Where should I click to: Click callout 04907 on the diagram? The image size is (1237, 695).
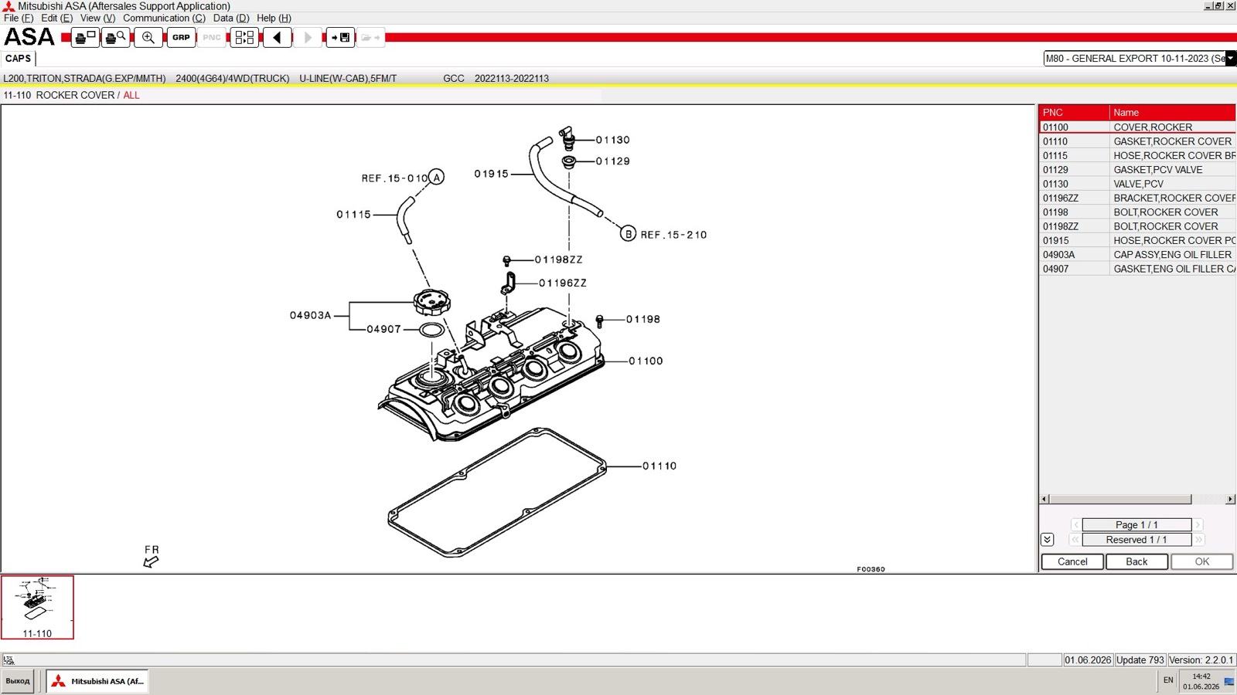pyautogui.click(x=384, y=329)
